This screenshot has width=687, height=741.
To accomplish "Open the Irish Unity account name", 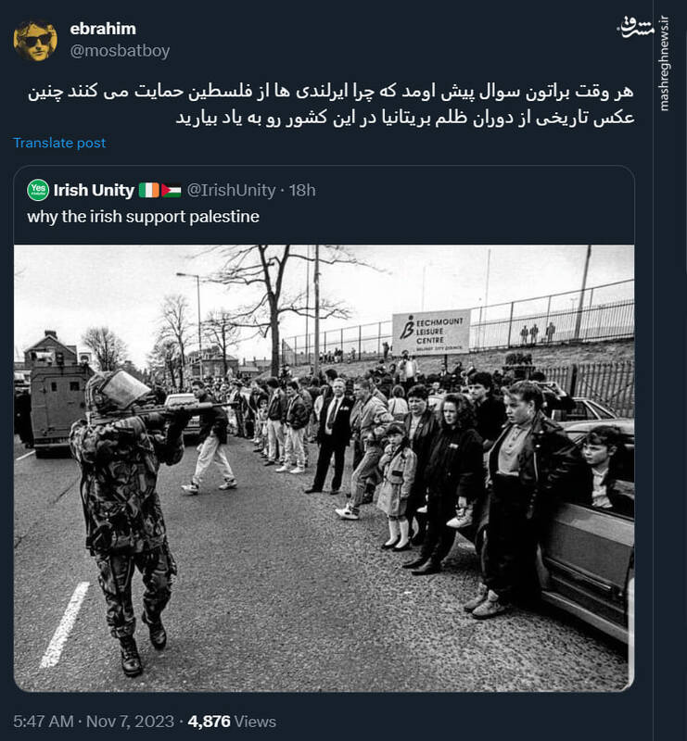I will click(x=94, y=190).
